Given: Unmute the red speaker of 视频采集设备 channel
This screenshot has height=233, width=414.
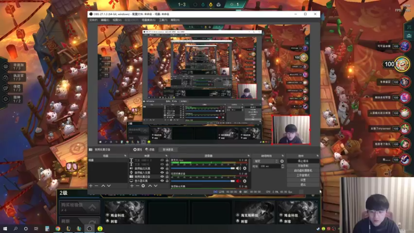Looking at the screenshot, I should click(238, 181).
